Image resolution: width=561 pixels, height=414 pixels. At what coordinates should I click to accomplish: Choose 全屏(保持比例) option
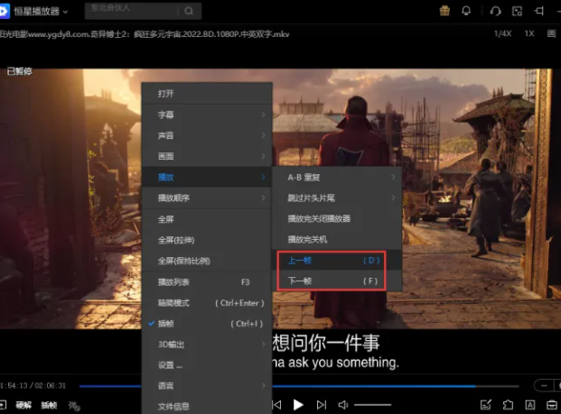coord(207,261)
